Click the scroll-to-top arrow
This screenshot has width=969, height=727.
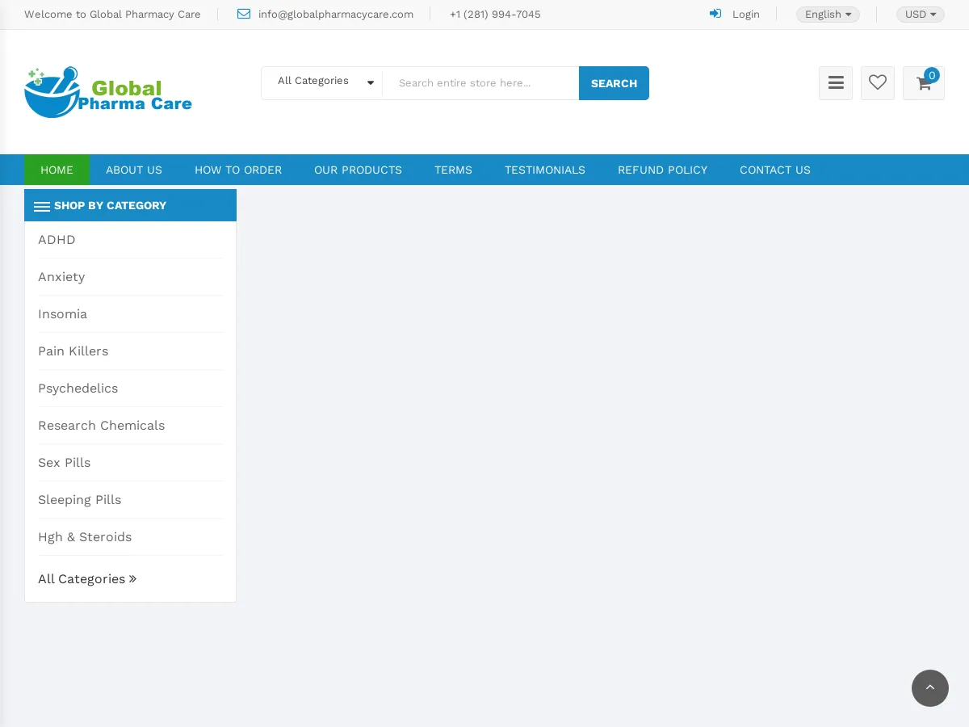930,688
